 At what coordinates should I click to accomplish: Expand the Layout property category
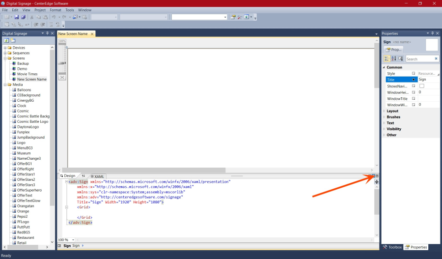(x=384, y=111)
